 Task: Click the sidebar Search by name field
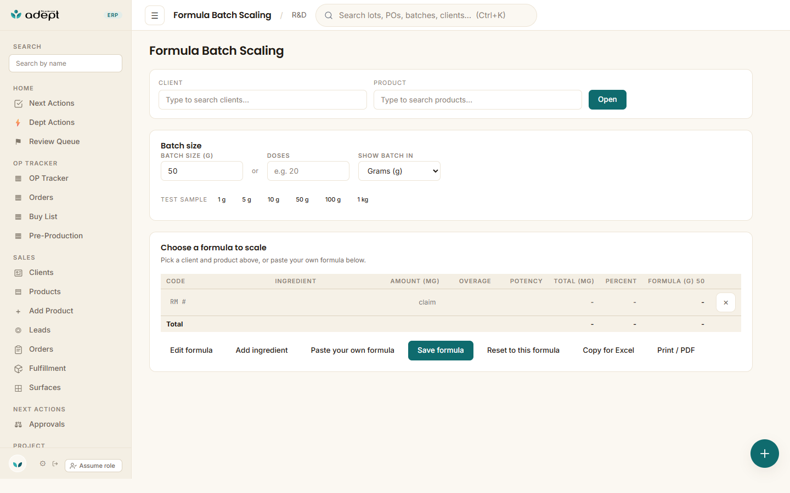65,64
